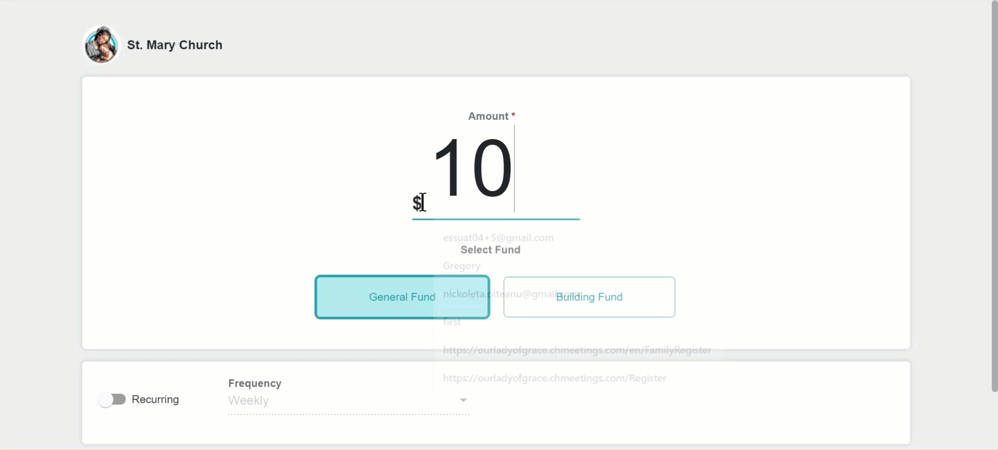
Task: Click the Frequency dropdown arrow
Action: click(x=463, y=400)
